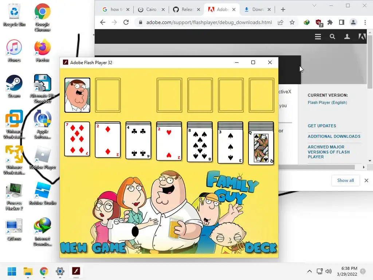Screen dimensions: 373x280
Task: Open the Roblox Player desktop icon
Action: pos(42,158)
